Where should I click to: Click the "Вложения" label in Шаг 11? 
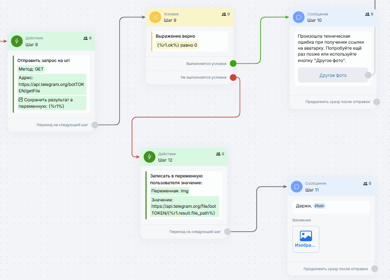(x=301, y=220)
